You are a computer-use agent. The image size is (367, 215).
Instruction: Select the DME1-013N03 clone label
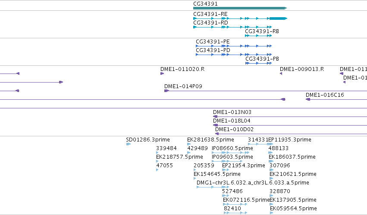pyautogui.click(x=232, y=112)
